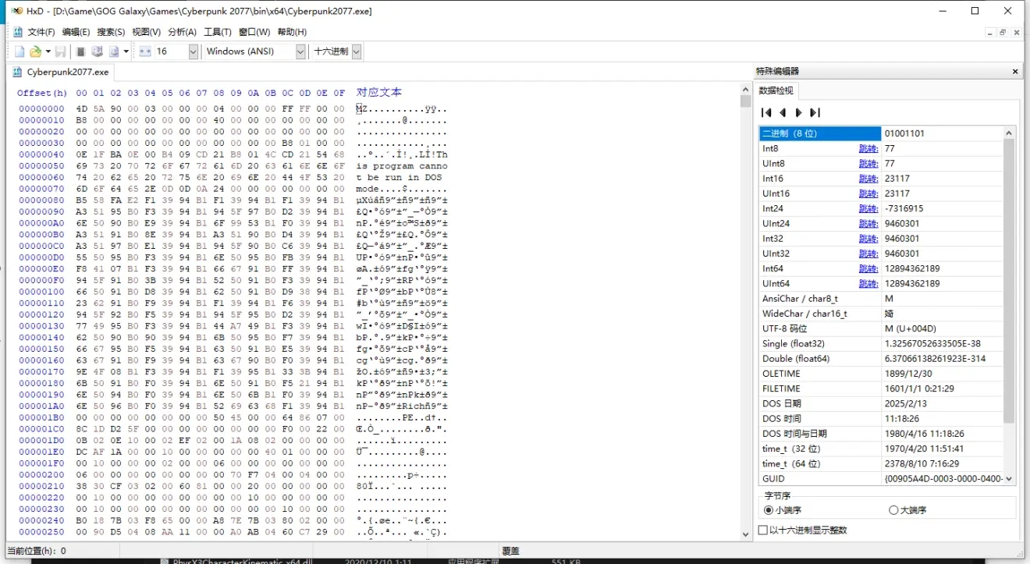Click data inspector scrollbar up arrow

coord(1010,133)
